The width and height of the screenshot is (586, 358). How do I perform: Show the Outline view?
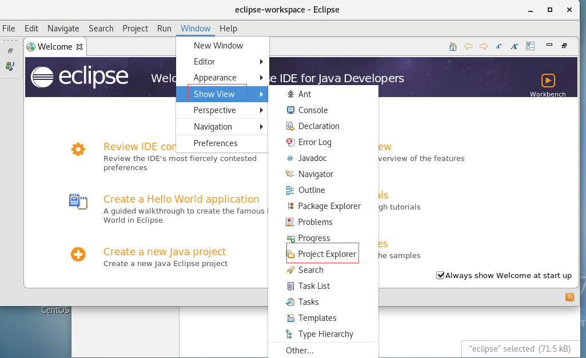(323, 190)
